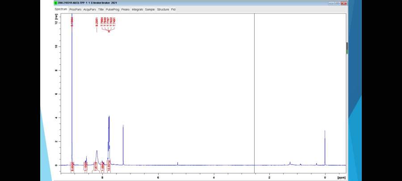Image resolution: width=402 pixels, height=181 pixels.
Task: Open the Peaks tab
Action: 126,9
